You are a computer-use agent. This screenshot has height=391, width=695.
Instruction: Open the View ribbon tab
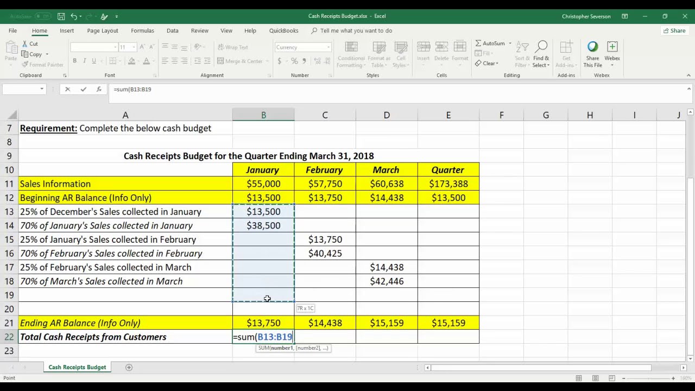[226, 31]
